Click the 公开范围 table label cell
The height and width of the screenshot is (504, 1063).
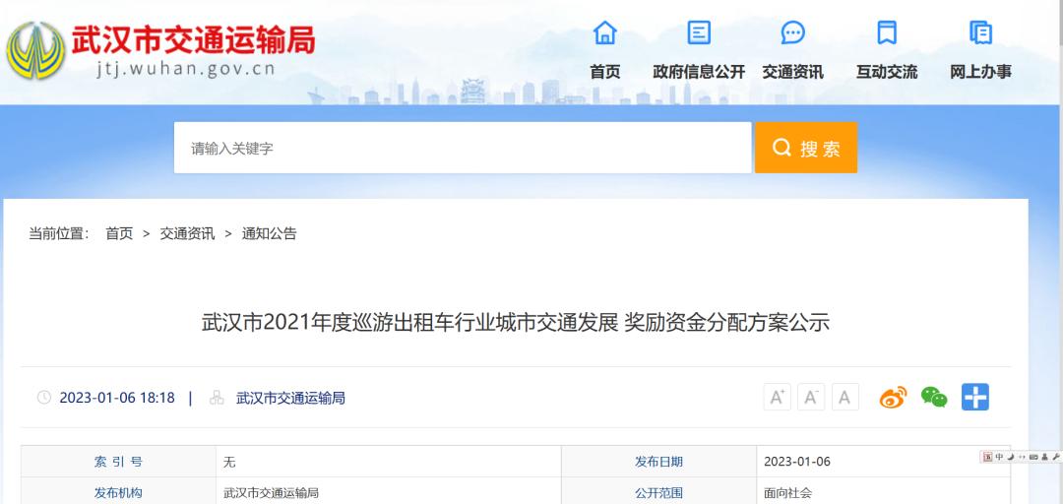coord(658,491)
